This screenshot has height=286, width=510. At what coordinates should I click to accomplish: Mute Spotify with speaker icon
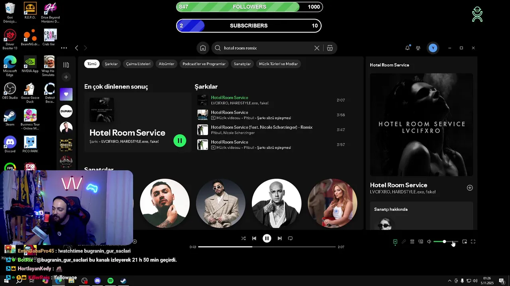point(429,242)
